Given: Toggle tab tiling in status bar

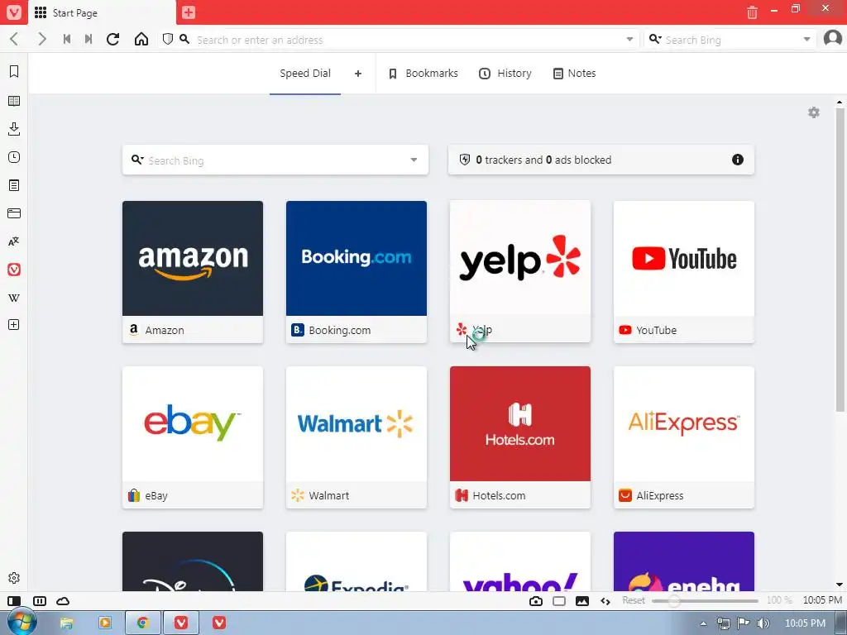Looking at the screenshot, I should (x=40, y=601).
